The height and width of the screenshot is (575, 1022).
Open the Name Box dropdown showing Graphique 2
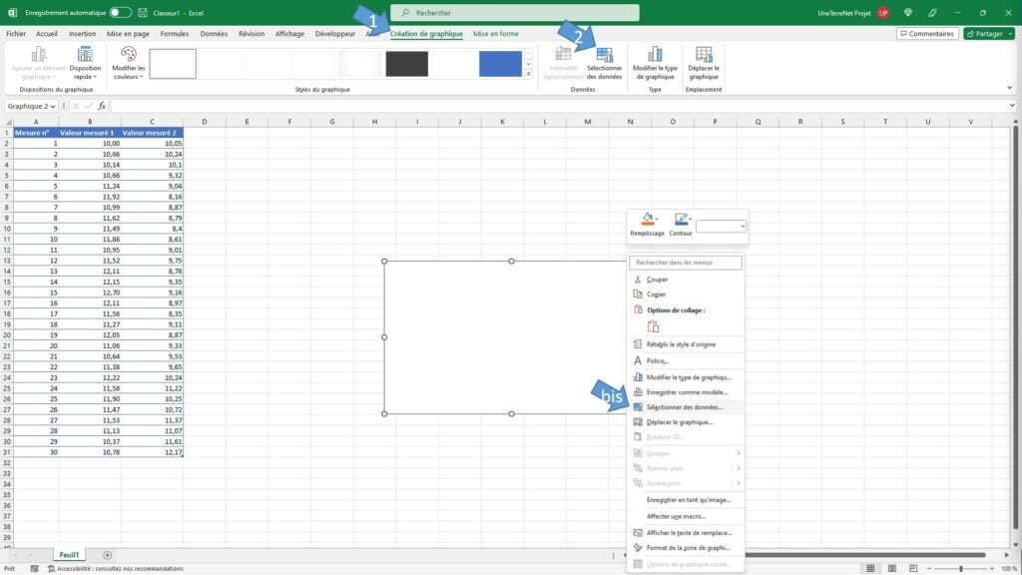(x=53, y=106)
